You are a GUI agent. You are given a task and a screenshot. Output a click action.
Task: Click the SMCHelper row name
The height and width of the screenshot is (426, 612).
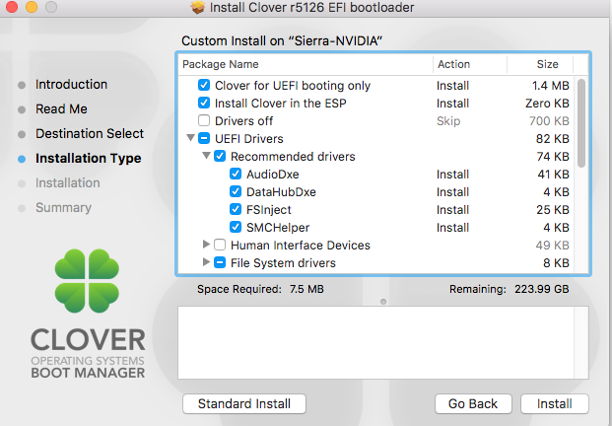coord(278,227)
